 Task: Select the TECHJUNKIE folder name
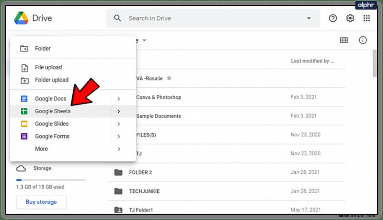click(145, 191)
